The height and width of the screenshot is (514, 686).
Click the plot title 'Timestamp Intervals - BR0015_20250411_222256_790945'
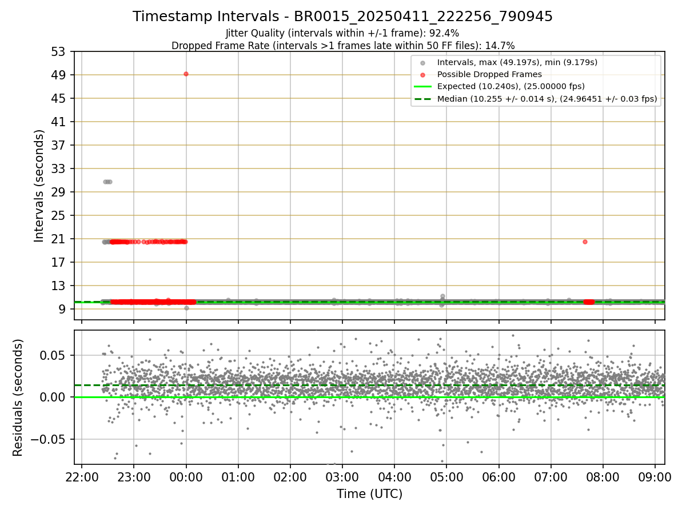coord(342,17)
